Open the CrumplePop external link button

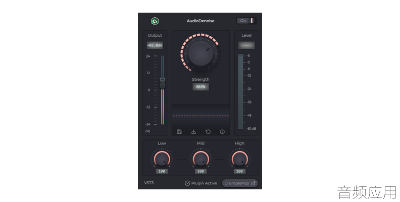pos(240,183)
